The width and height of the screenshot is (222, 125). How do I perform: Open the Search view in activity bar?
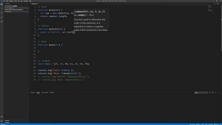2,8
